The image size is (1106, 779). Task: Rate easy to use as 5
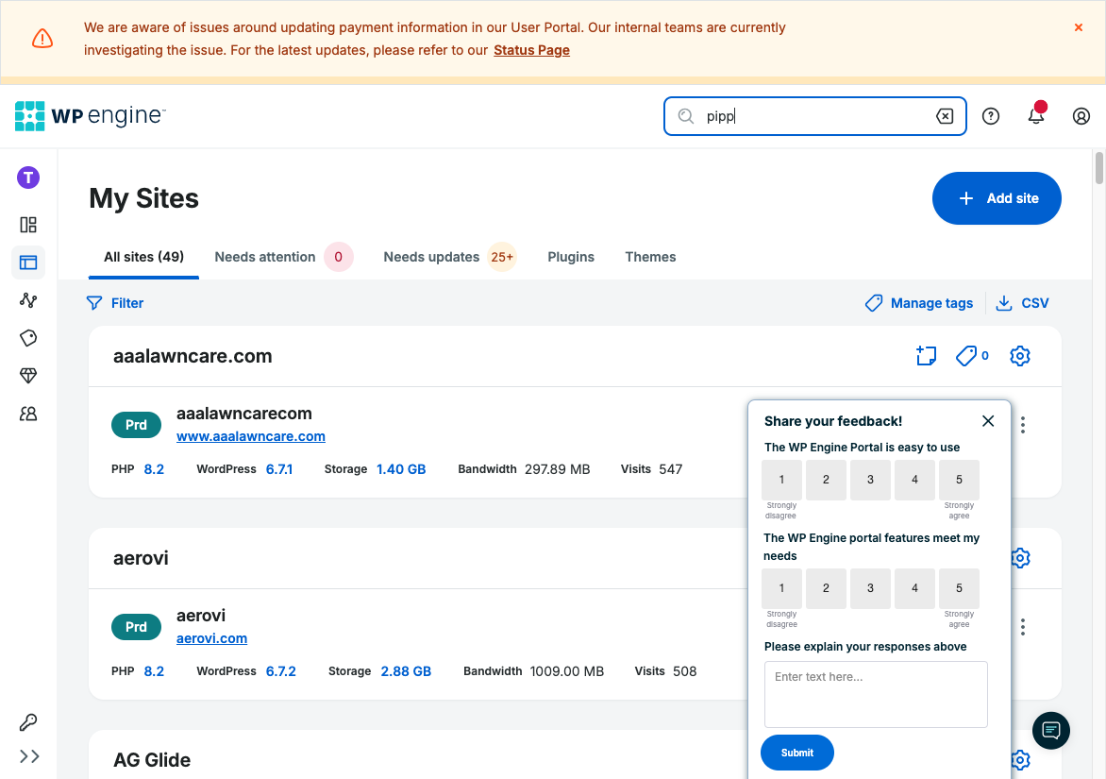[x=960, y=480]
